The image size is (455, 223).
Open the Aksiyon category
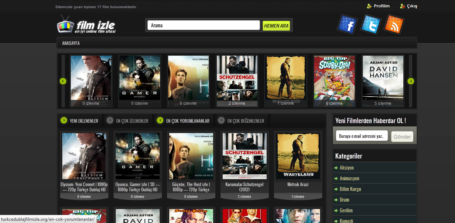pos(347,168)
